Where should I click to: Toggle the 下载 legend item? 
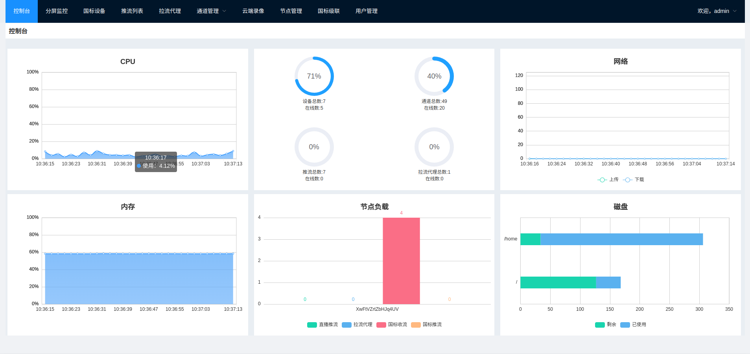pos(634,180)
